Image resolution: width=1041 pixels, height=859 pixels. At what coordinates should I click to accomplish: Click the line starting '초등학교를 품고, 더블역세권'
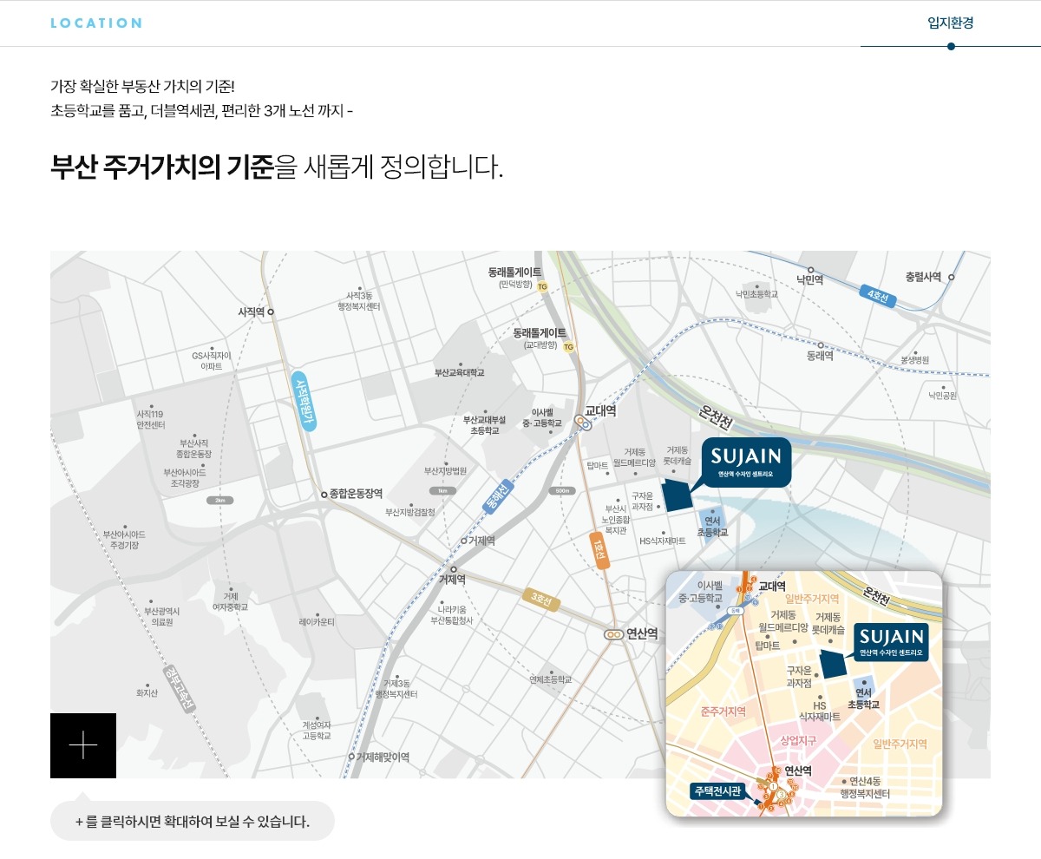tap(202, 111)
